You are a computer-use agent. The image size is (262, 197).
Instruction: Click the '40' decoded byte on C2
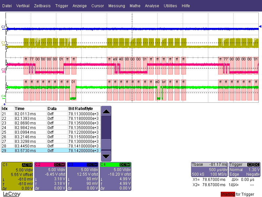pos(121,59)
